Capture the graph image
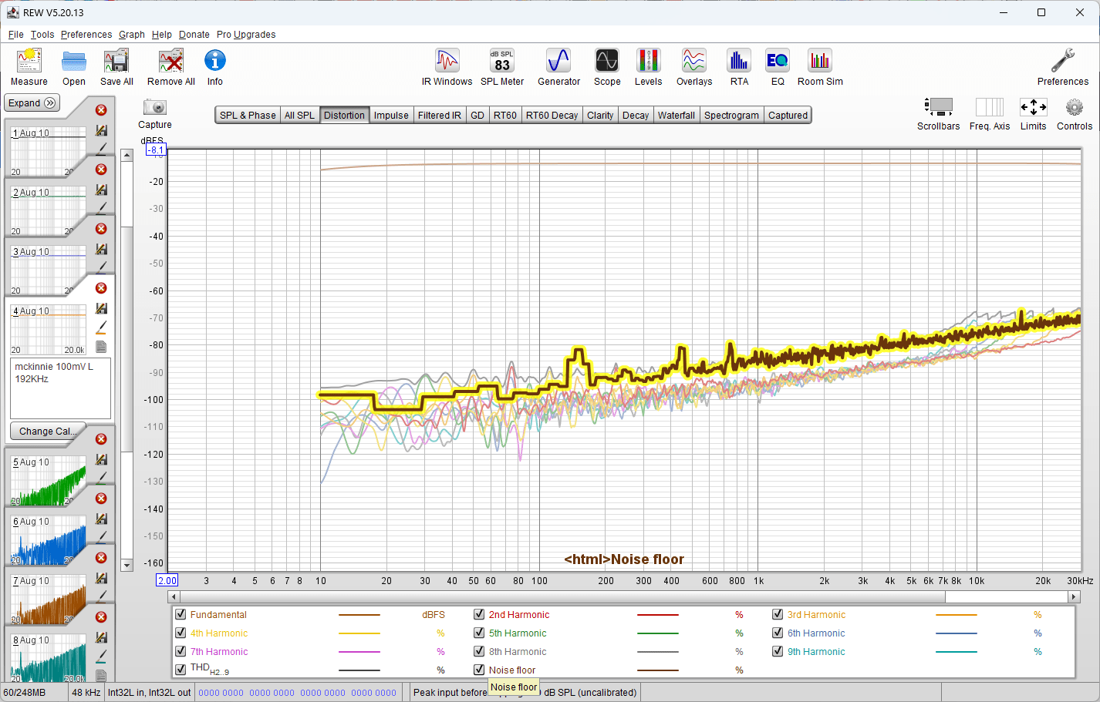Screen dimensions: 1100x702 [155, 113]
